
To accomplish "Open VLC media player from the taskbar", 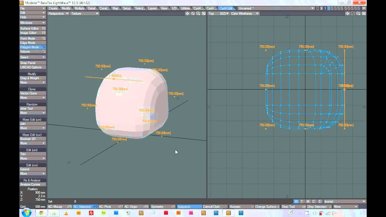I will tap(66, 213).
